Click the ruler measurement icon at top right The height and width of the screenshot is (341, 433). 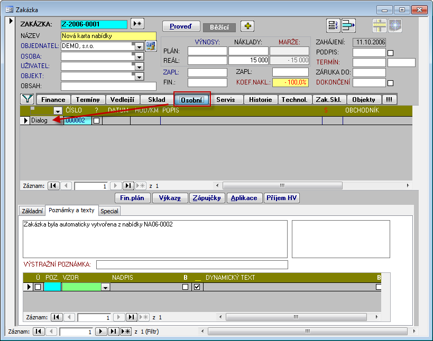(x=380, y=26)
